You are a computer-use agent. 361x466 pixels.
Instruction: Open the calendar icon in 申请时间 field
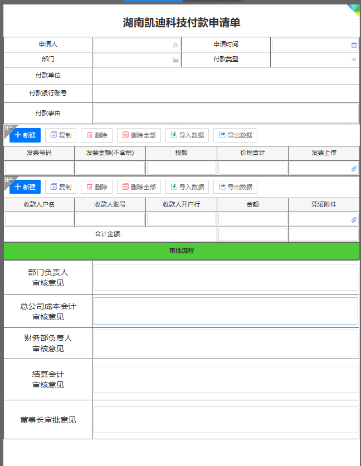354,45
